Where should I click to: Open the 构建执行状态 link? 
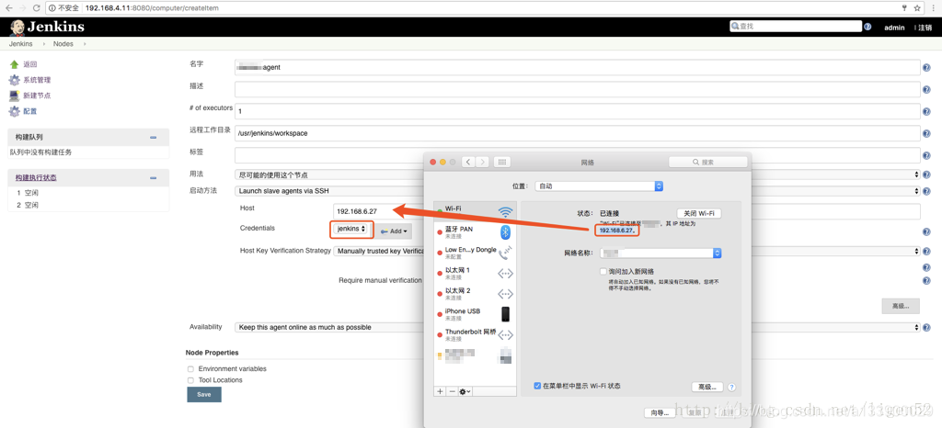pyautogui.click(x=36, y=178)
